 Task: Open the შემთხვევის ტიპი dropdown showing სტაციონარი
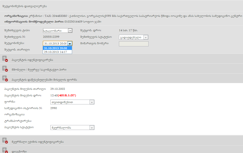[57, 31]
